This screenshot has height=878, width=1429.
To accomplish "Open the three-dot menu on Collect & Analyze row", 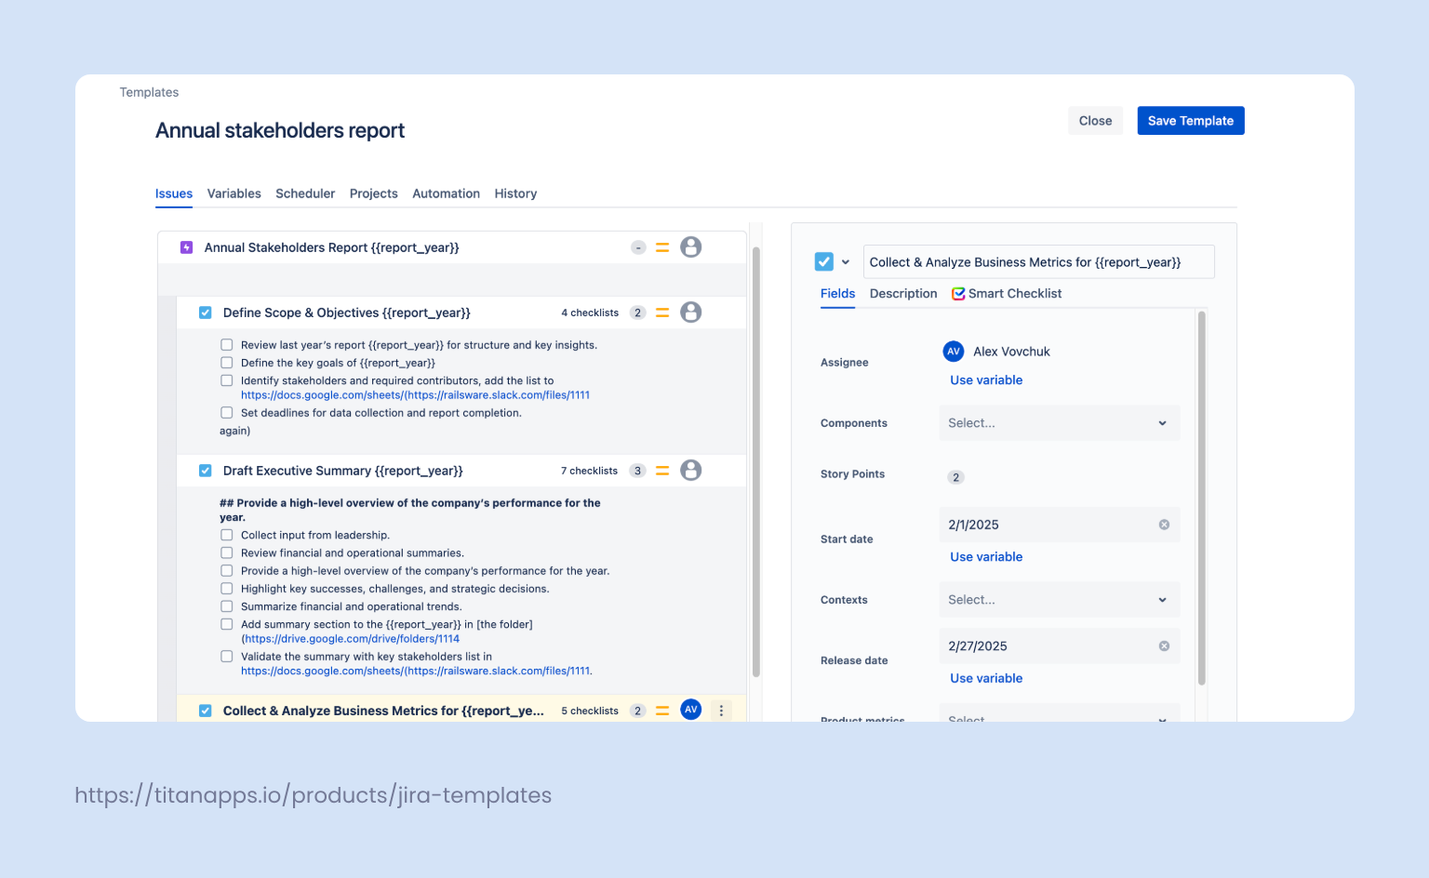I will click(721, 710).
